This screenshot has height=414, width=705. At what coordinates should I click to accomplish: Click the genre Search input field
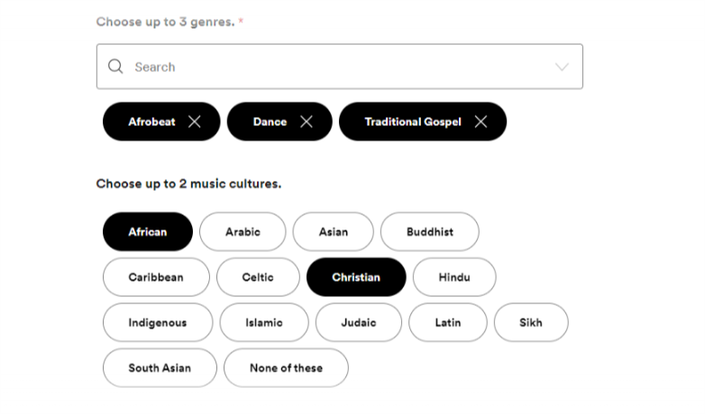point(334,67)
